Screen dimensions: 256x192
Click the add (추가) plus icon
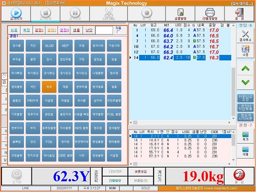[246, 135]
